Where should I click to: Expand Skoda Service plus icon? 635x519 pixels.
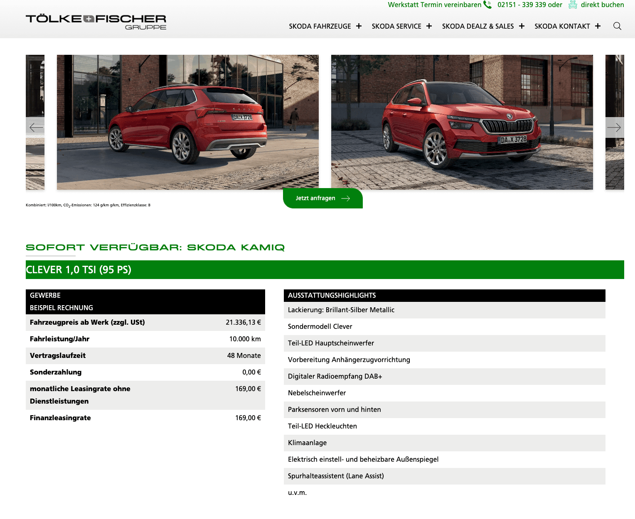[429, 26]
